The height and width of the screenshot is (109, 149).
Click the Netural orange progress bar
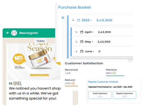[x=71, y=86]
